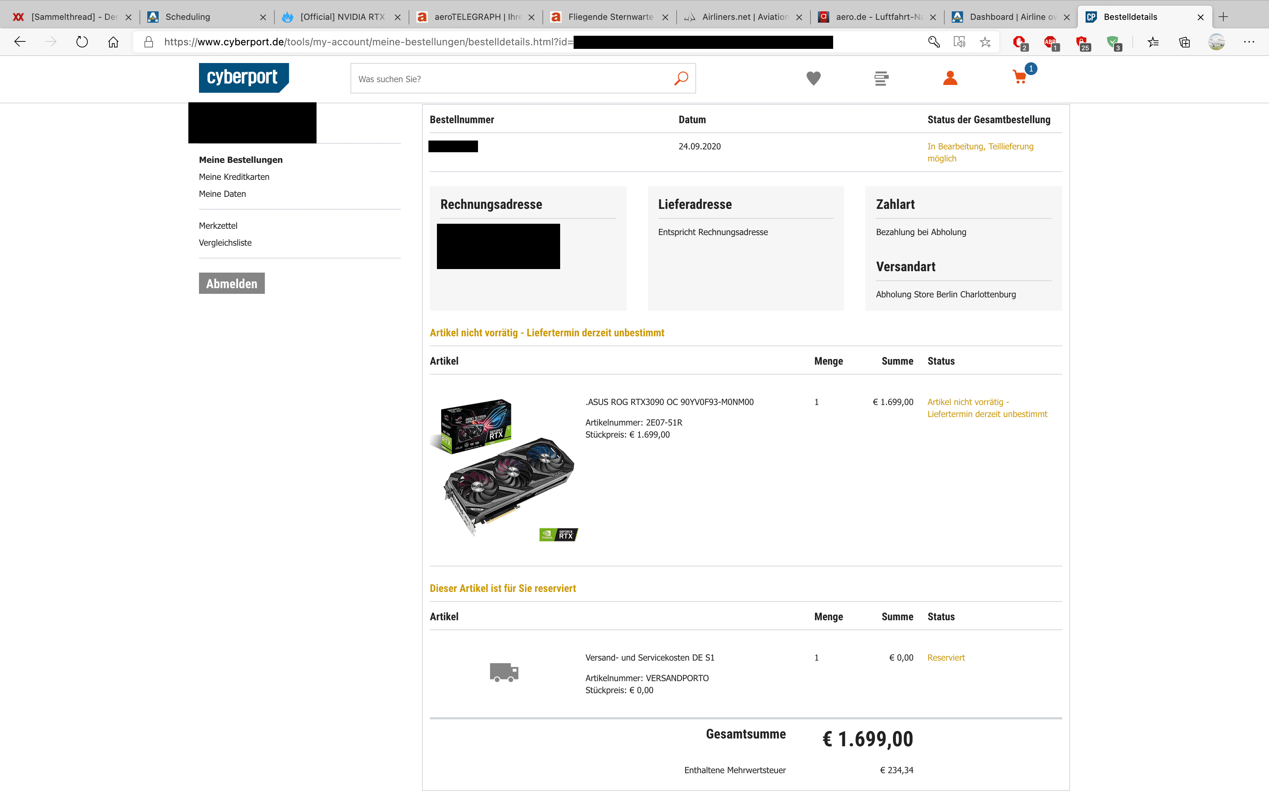Open the red extension icon with badge 2
The width and height of the screenshot is (1269, 793).
1020,43
